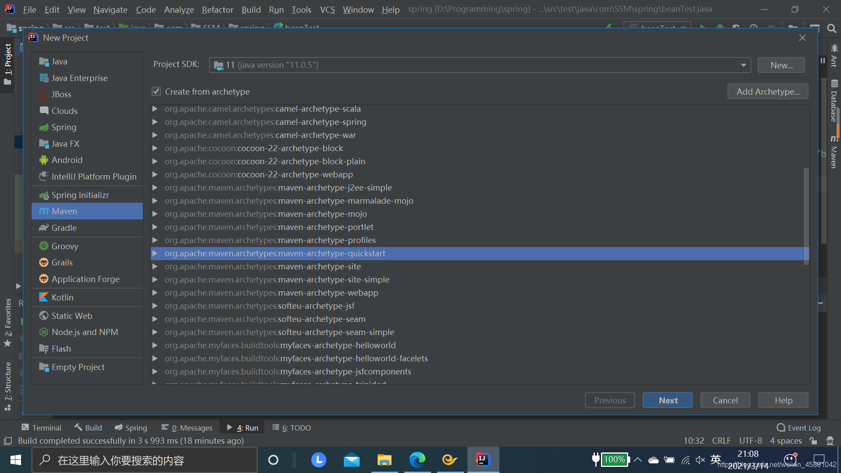Launch Microsoft Edge from taskbar
The image size is (841, 473).
[417, 459]
